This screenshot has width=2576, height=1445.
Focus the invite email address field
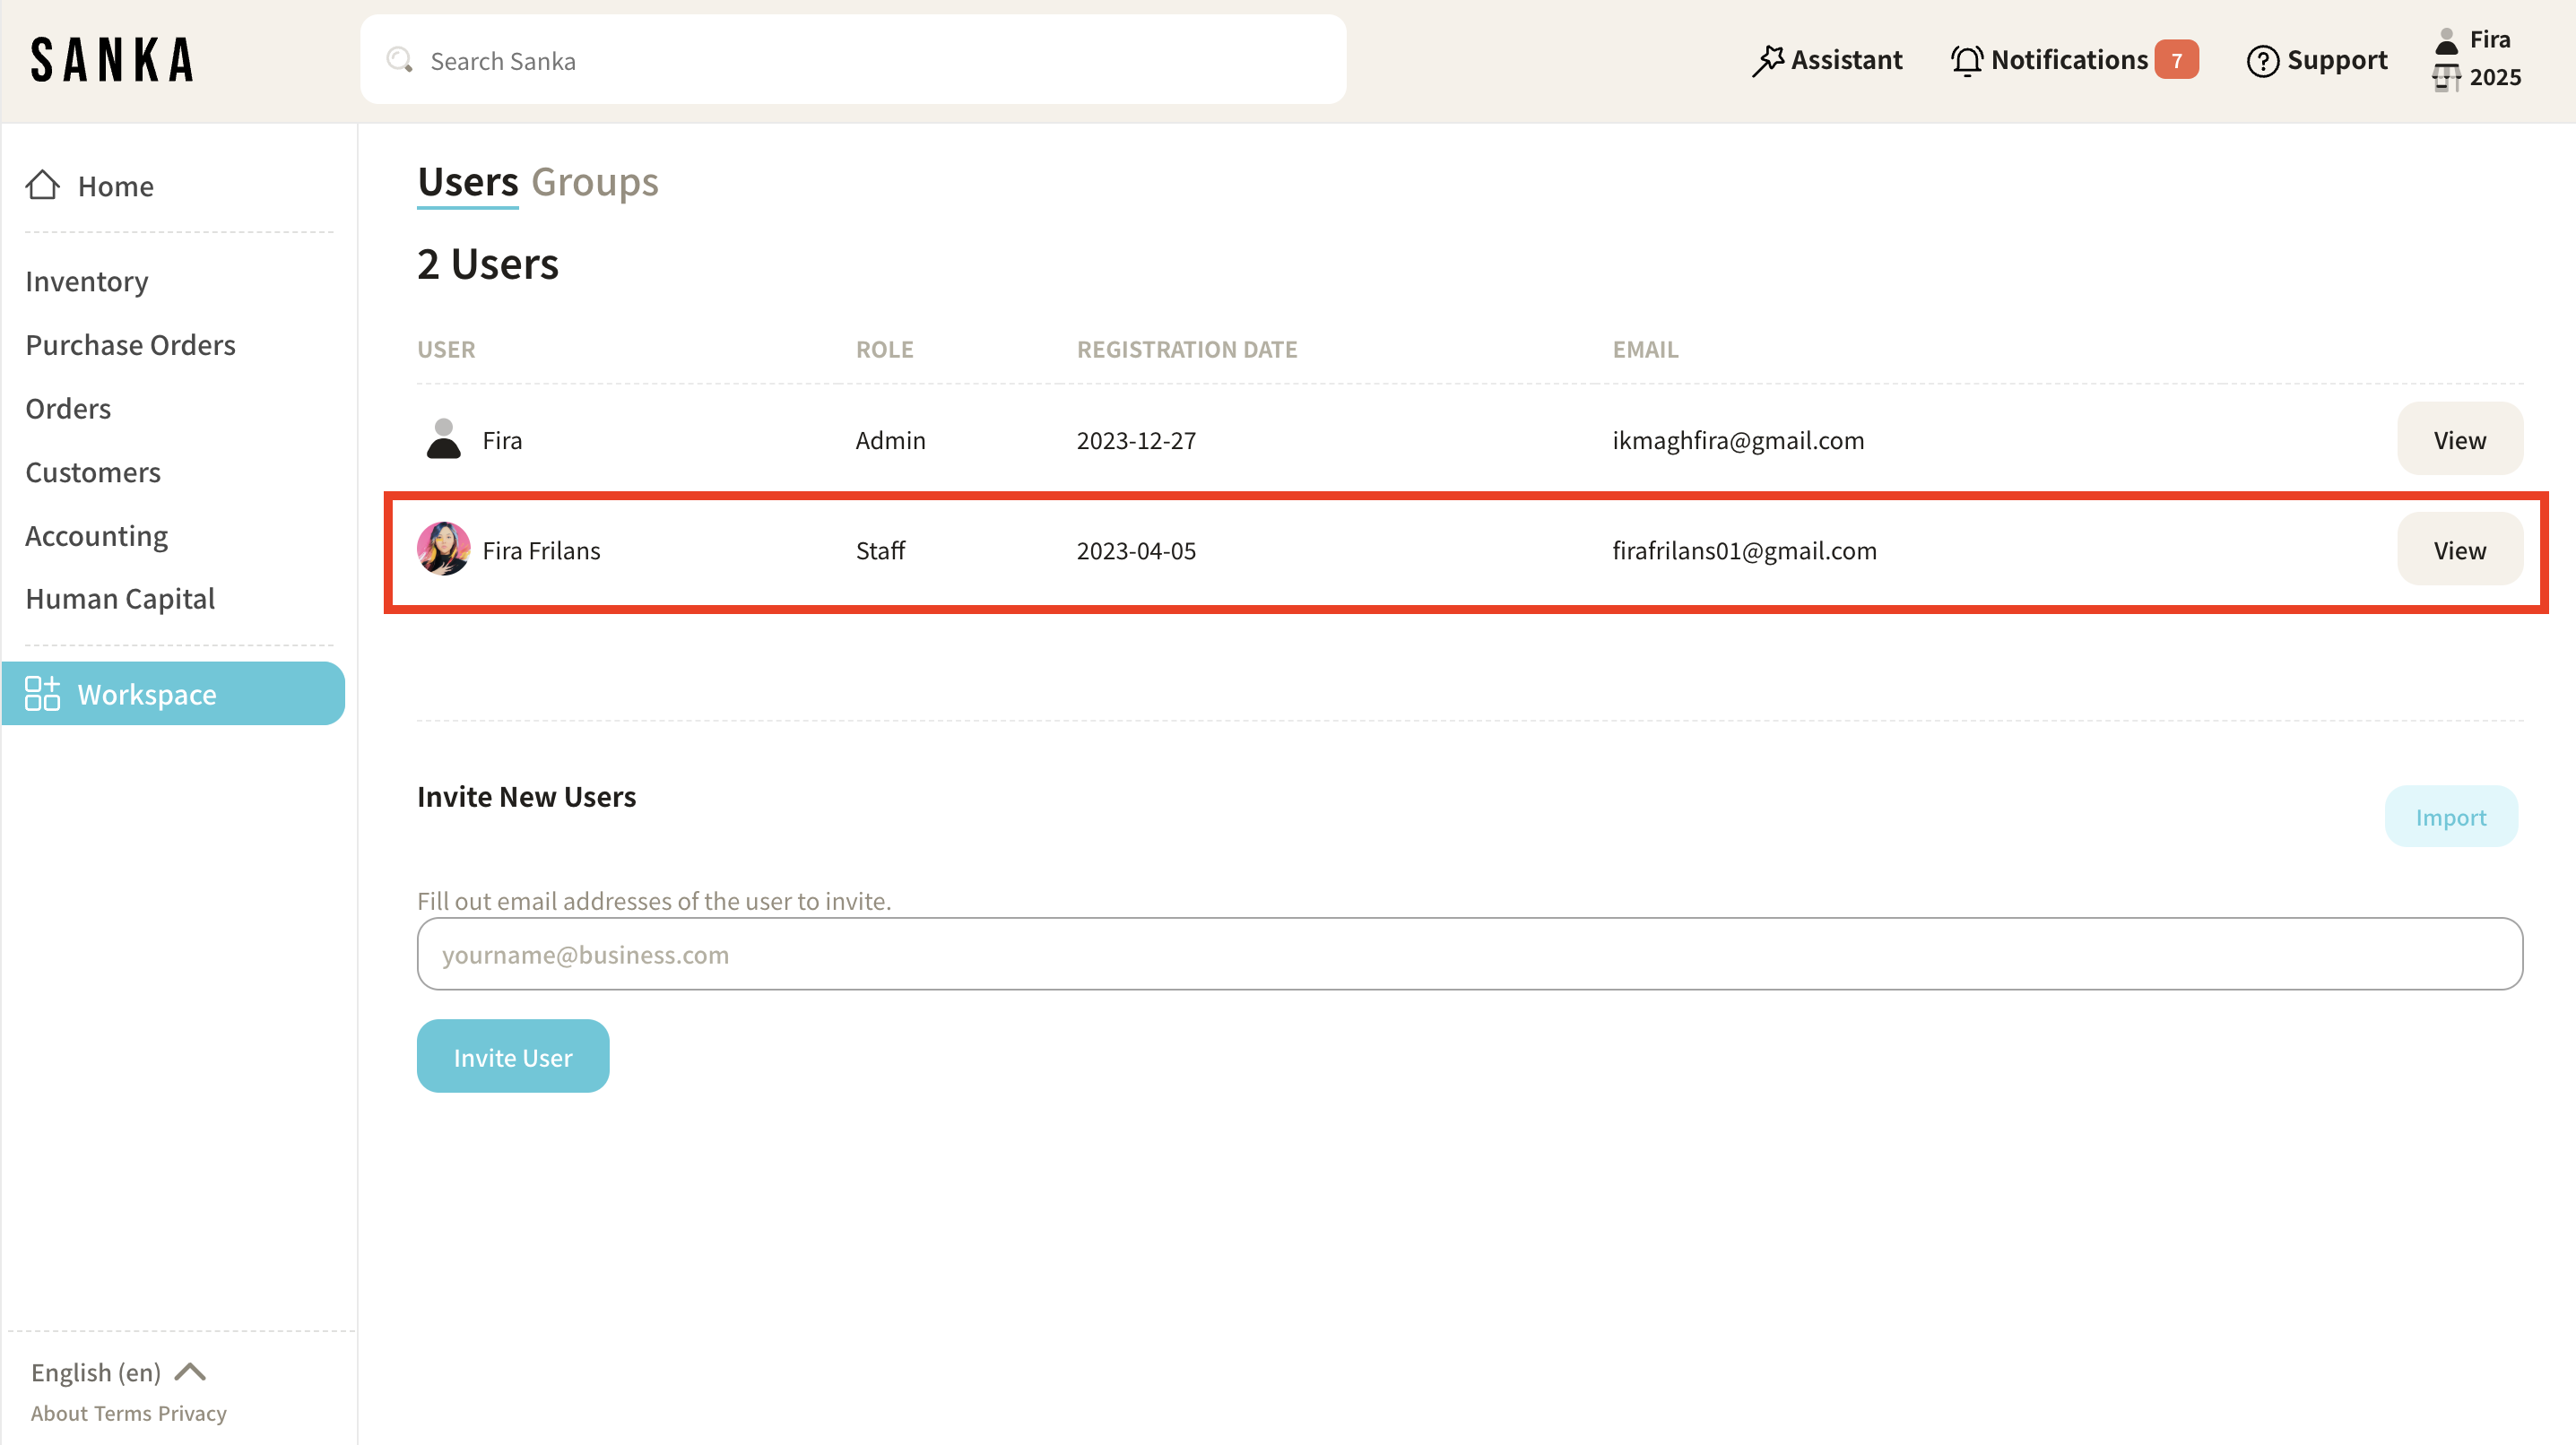pyautogui.click(x=1469, y=953)
